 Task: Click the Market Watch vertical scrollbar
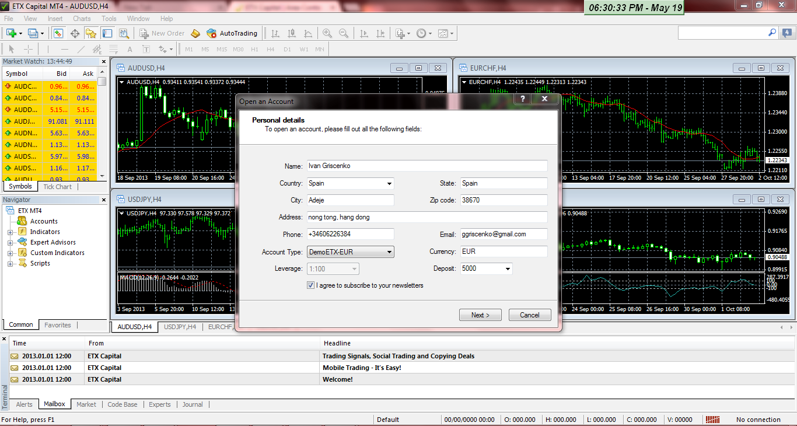pyautogui.click(x=102, y=124)
